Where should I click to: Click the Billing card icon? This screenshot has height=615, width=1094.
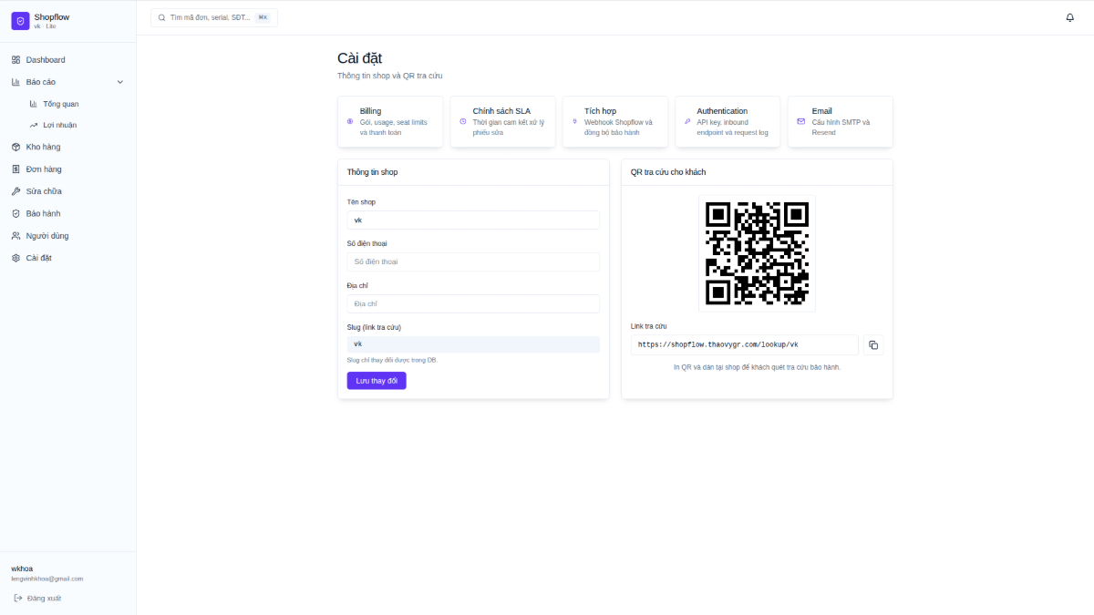[350, 121]
